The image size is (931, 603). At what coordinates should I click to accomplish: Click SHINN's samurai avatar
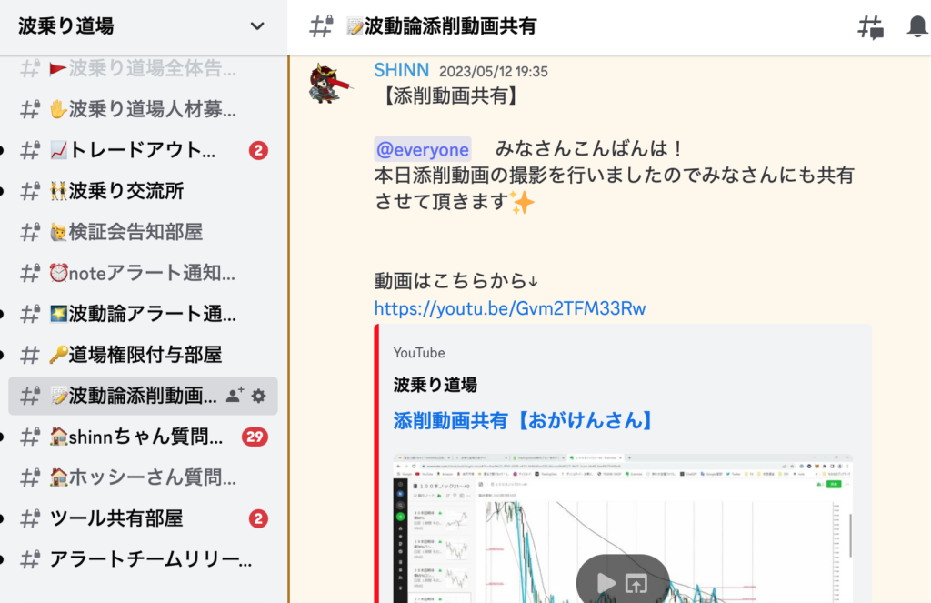click(330, 83)
